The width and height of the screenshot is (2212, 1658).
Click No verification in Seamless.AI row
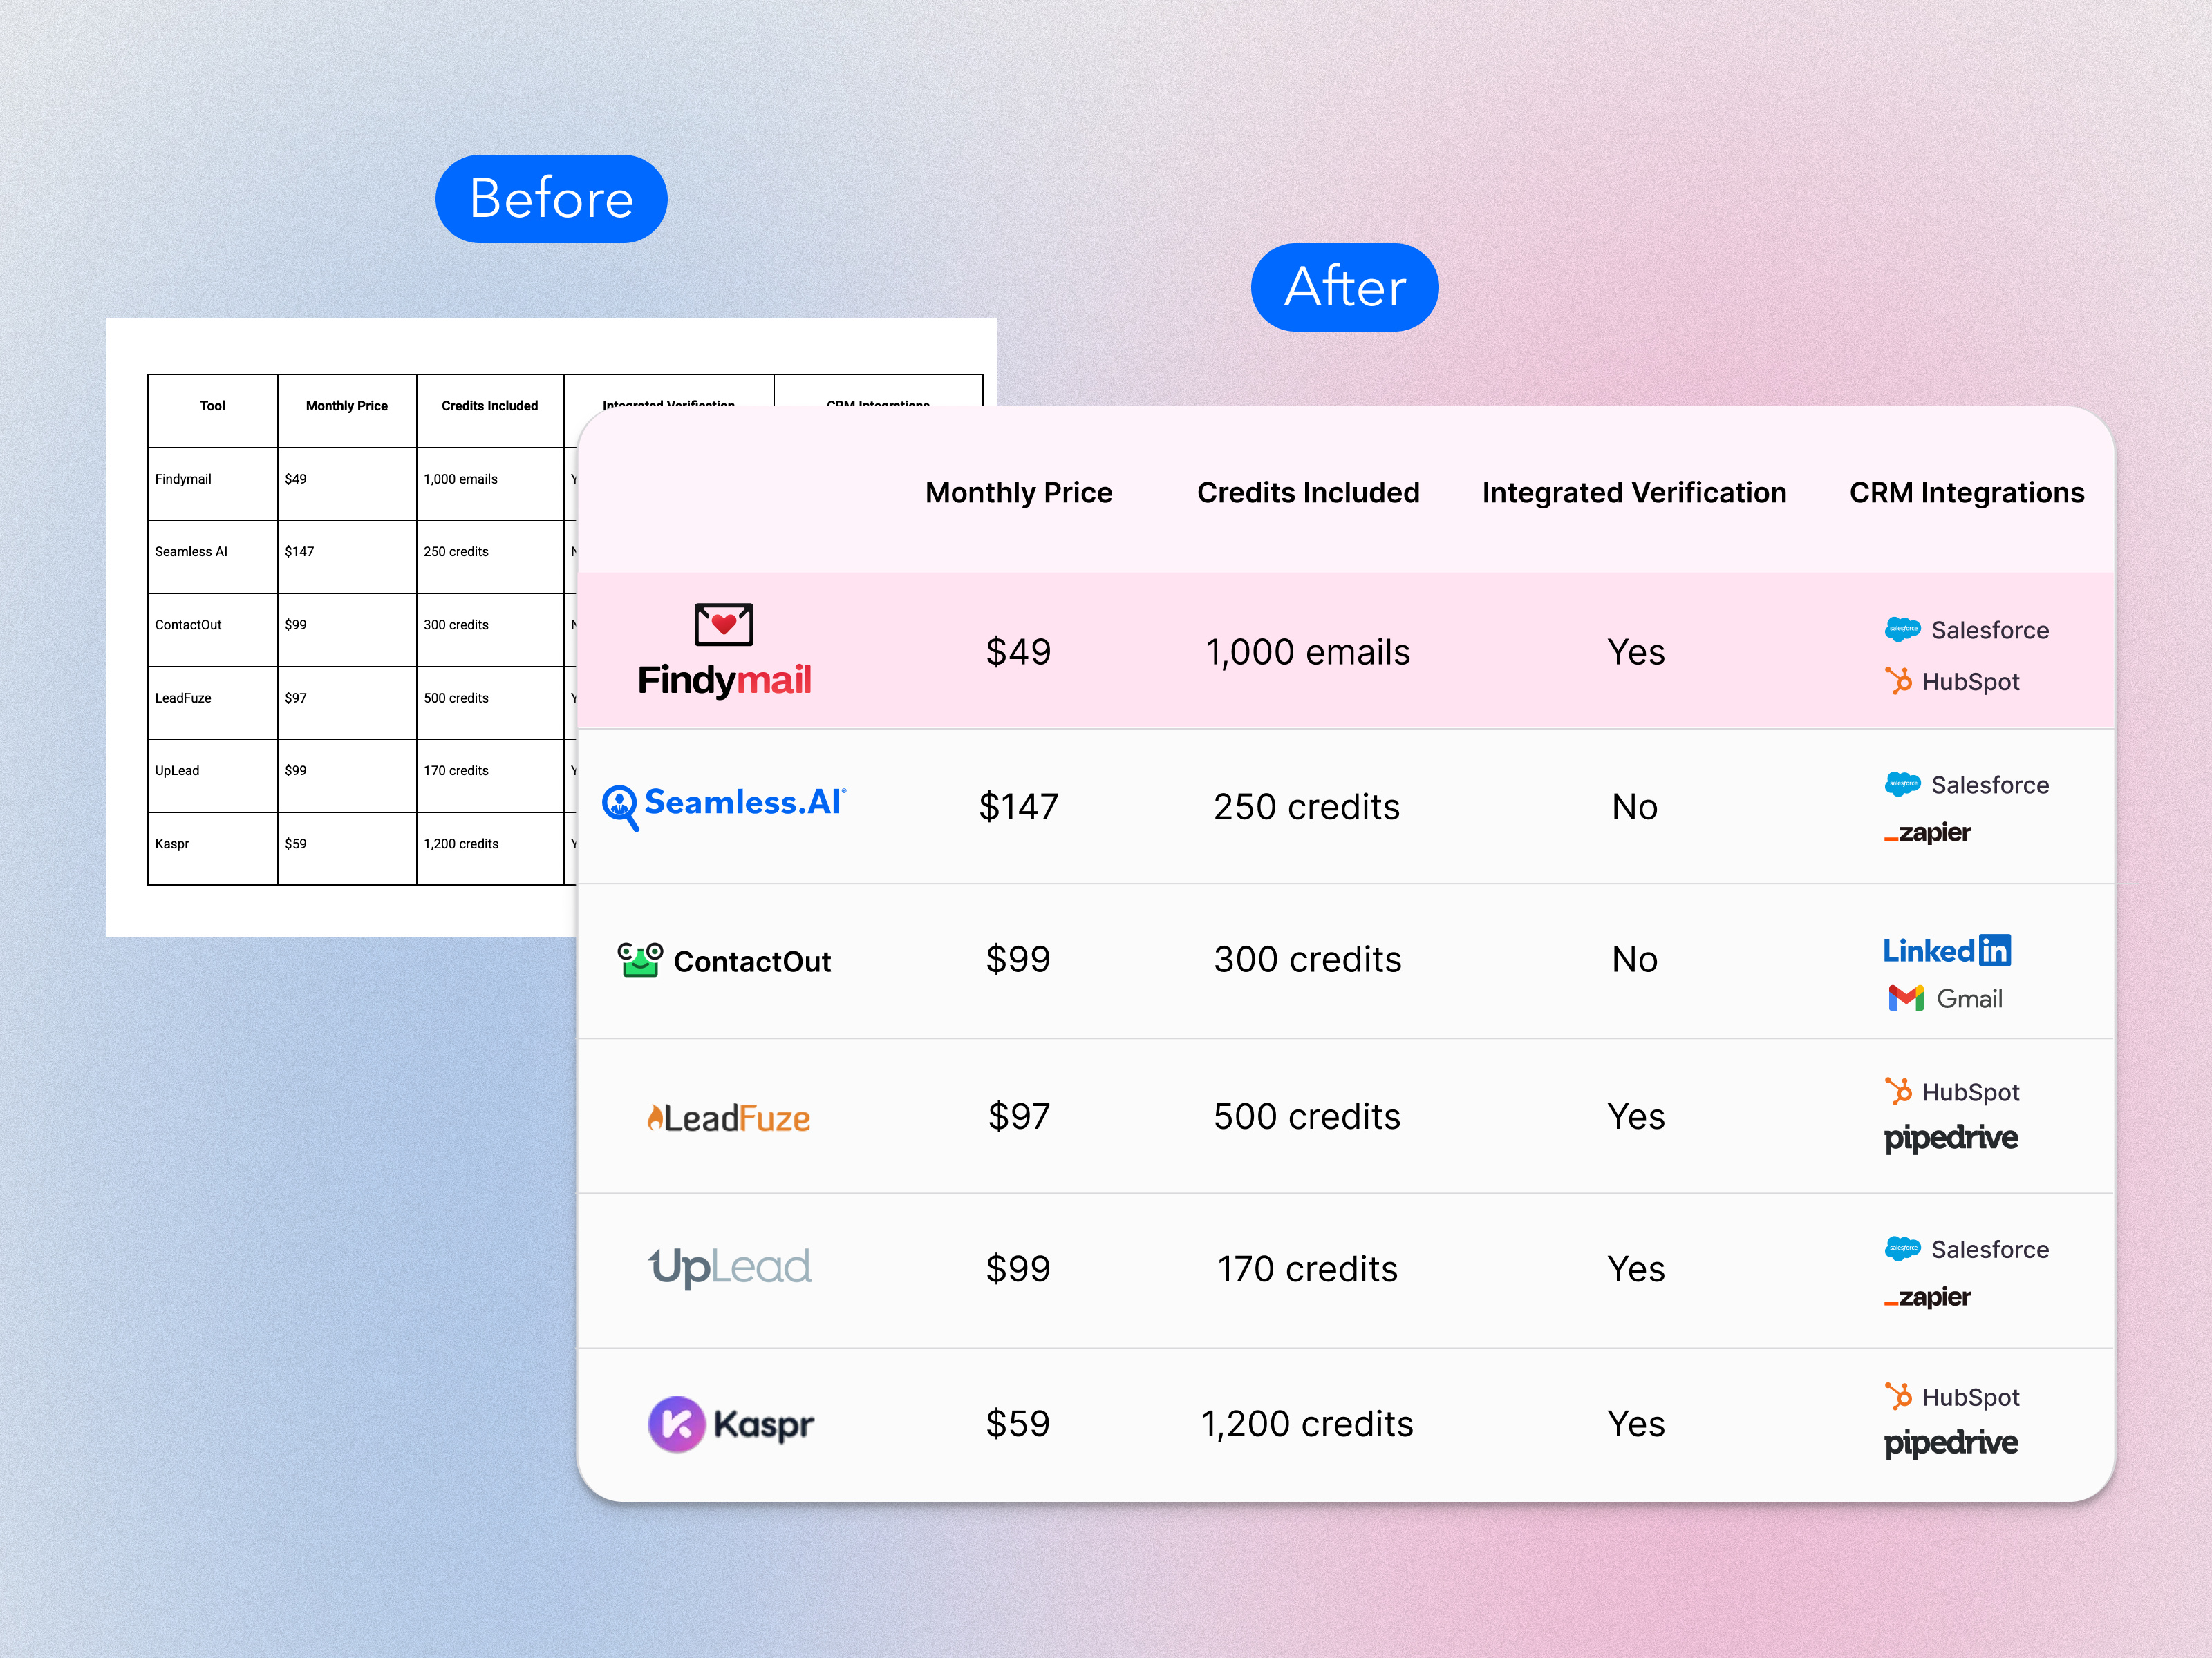(x=1635, y=806)
